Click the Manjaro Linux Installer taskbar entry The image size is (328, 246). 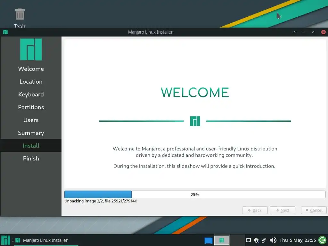(46, 240)
